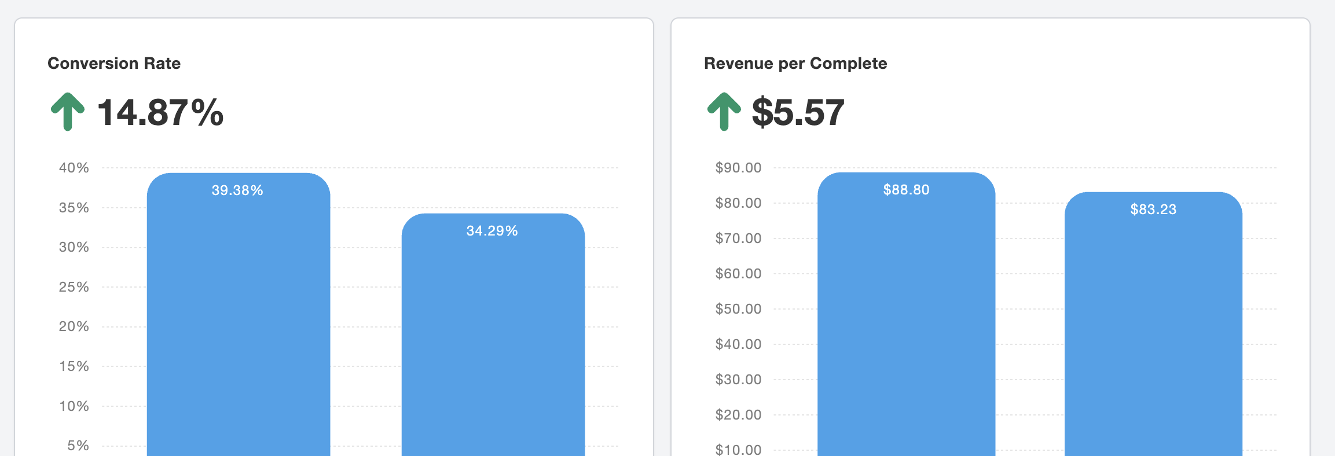Click the $30.00 y-axis label
Screen dimensions: 1335x456
[738, 380]
